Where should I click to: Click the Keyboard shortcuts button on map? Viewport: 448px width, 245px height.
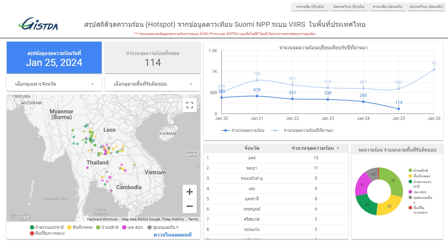tap(102, 219)
